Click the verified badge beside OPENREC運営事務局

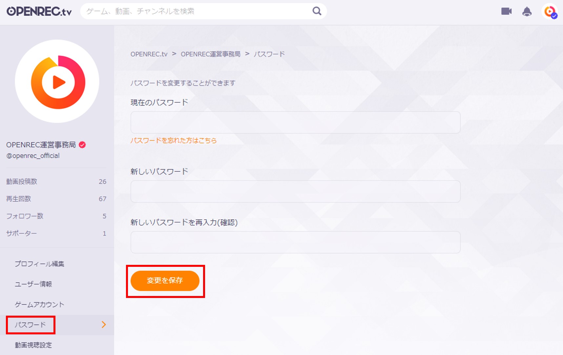[x=82, y=145]
